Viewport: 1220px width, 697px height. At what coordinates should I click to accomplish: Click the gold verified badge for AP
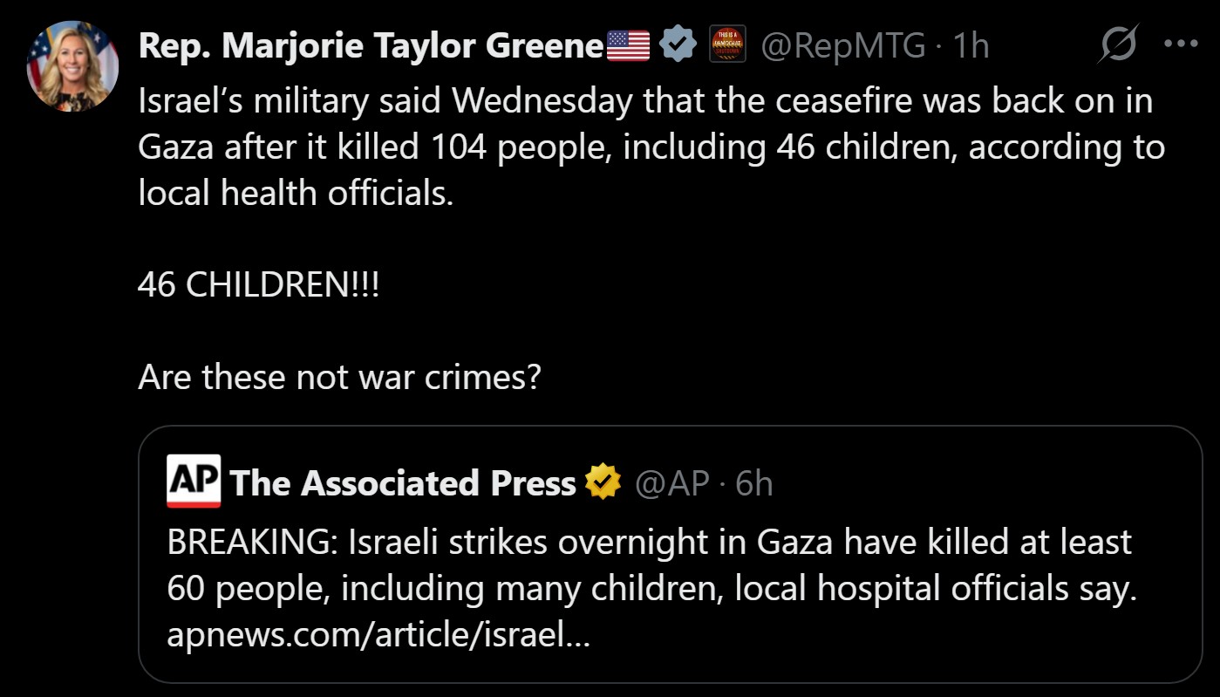pos(603,482)
